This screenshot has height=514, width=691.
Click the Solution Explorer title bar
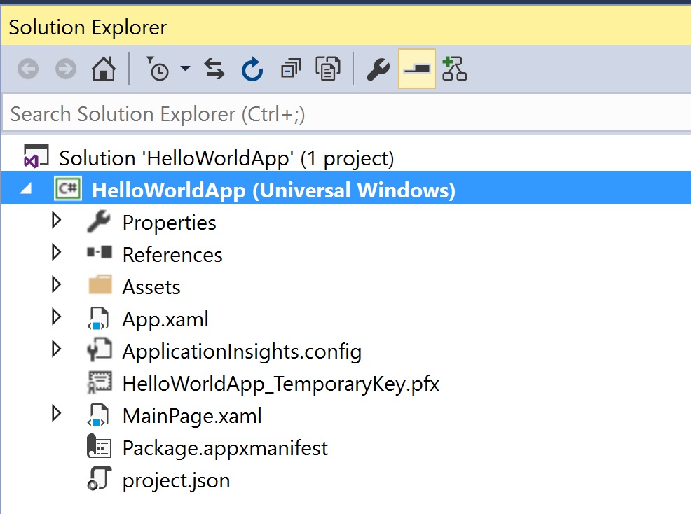[346, 27]
